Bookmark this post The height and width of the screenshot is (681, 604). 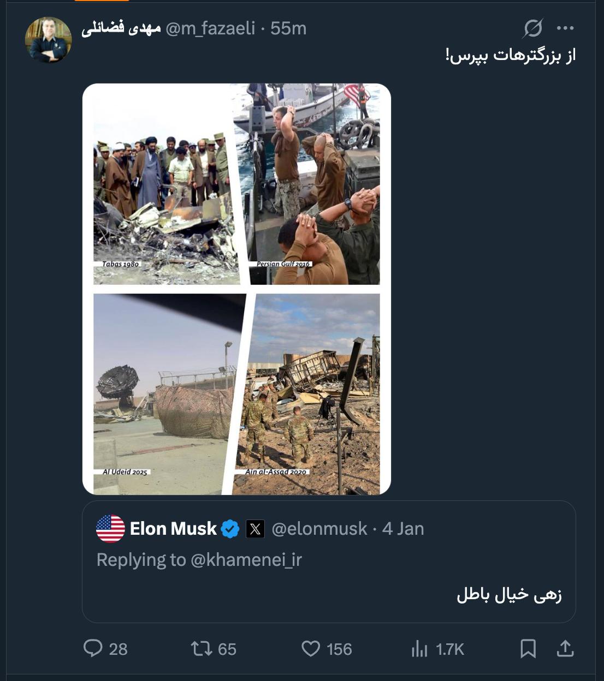tap(528, 649)
